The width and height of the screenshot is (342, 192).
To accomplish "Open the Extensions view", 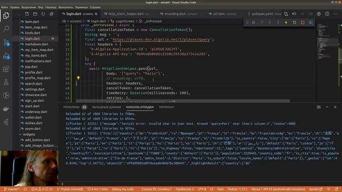I will coord(6,69).
